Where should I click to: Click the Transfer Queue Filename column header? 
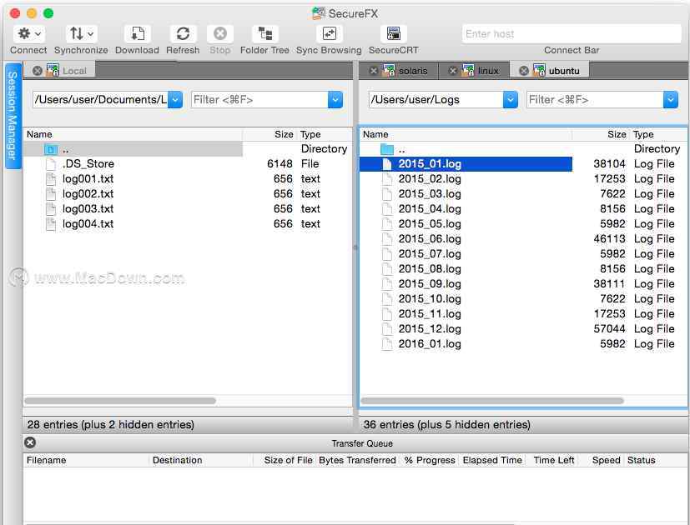(86, 460)
